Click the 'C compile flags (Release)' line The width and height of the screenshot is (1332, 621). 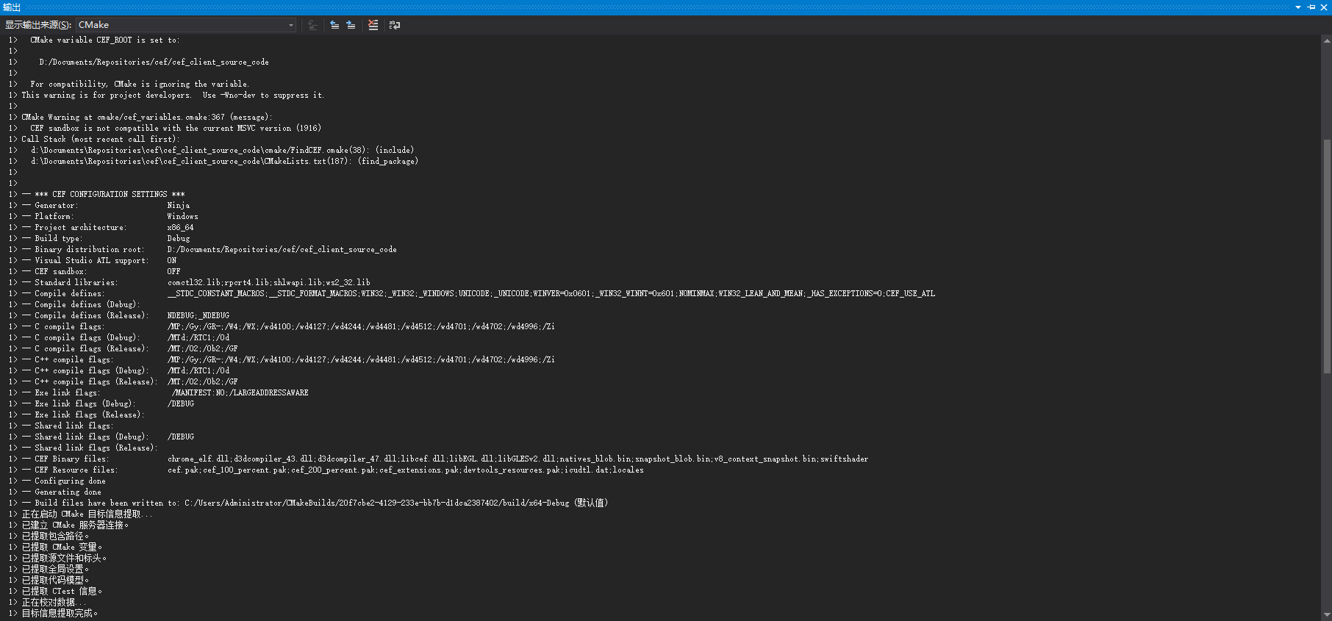130,349
